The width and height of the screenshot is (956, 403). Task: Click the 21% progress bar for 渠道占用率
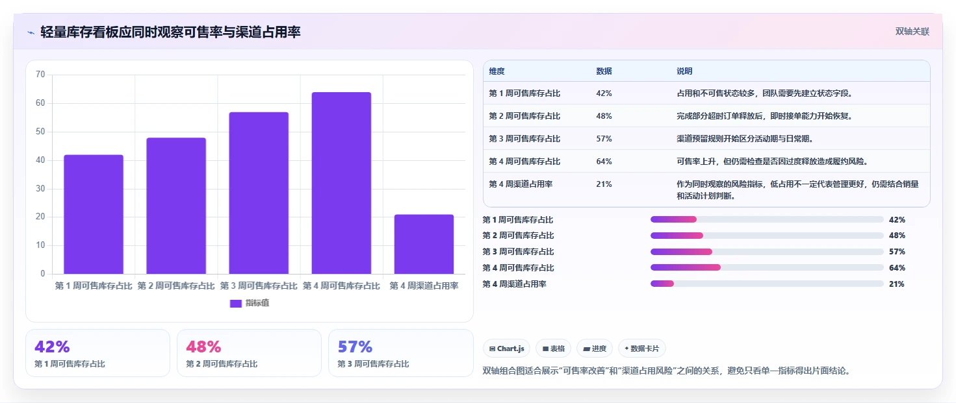click(x=767, y=284)
